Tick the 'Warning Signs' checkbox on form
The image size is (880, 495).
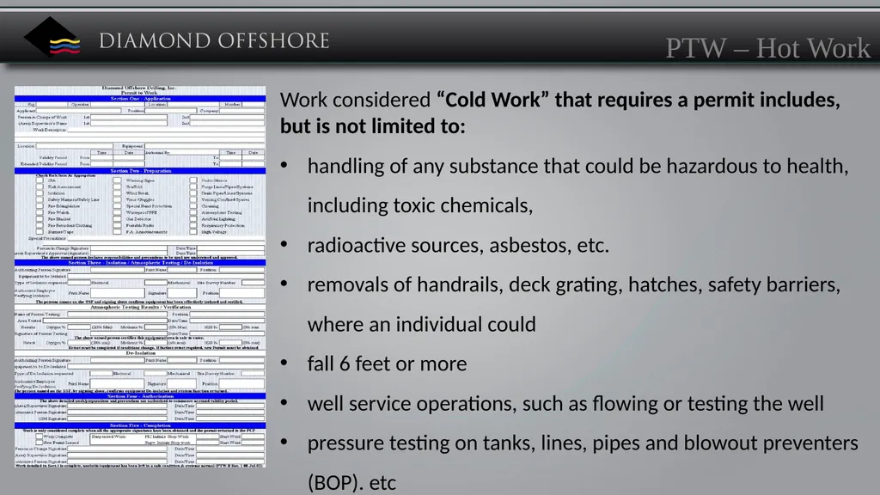(x=117, y=180)
